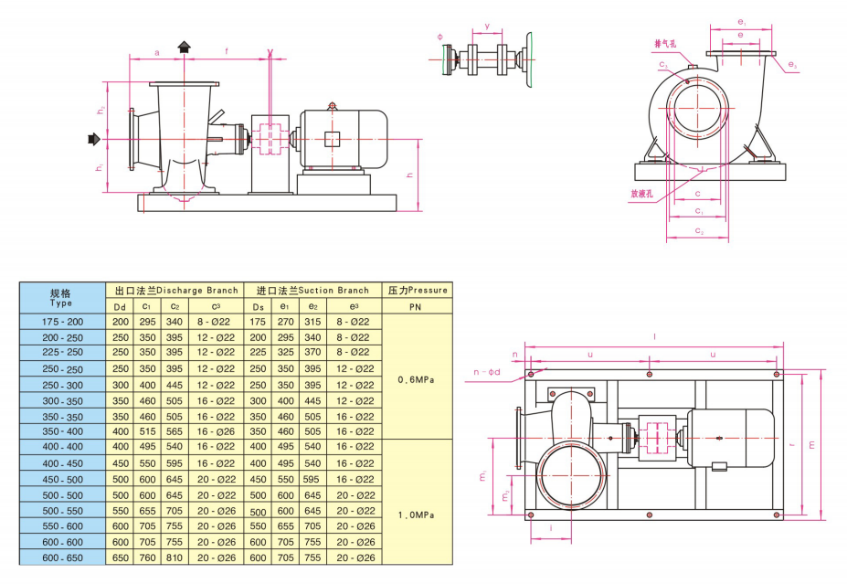Click the coupling detail drawing at top

coord(487,58)
